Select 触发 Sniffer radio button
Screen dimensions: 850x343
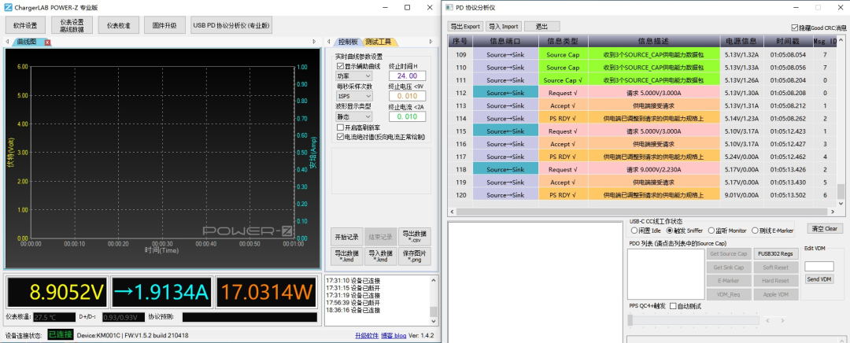click(669, 231)
